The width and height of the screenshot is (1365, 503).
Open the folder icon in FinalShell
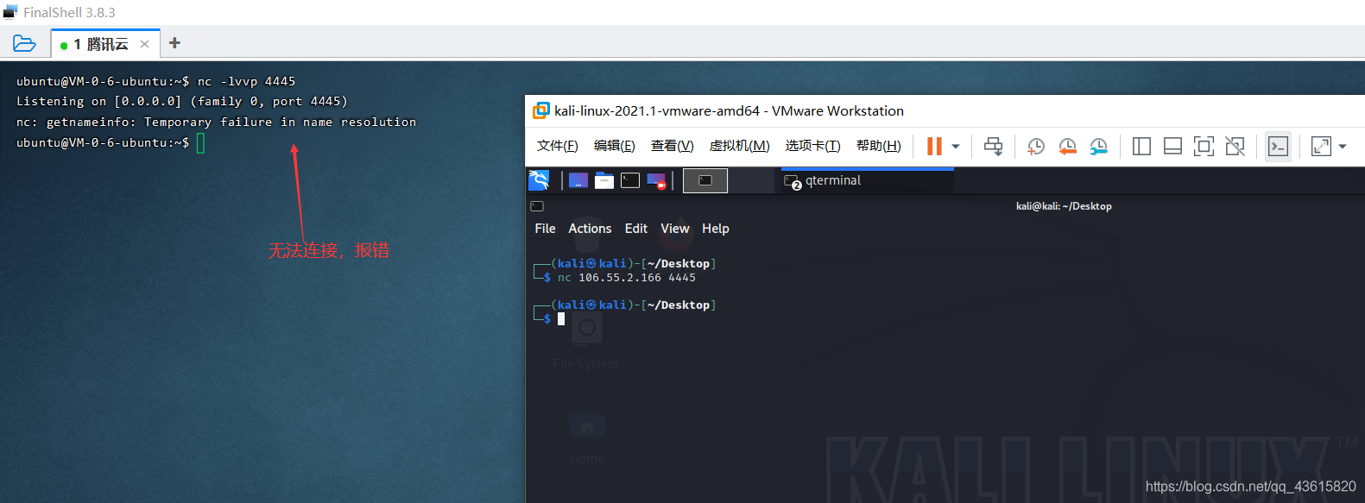tap(24, 43)
